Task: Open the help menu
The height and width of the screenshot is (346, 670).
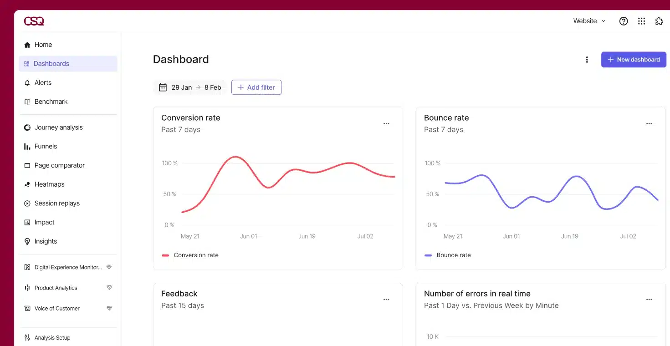Action: point(623,21)
